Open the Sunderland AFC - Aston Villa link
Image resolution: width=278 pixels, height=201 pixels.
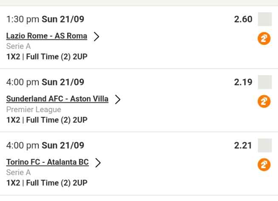pyautogui.click(x=57, y=99)
